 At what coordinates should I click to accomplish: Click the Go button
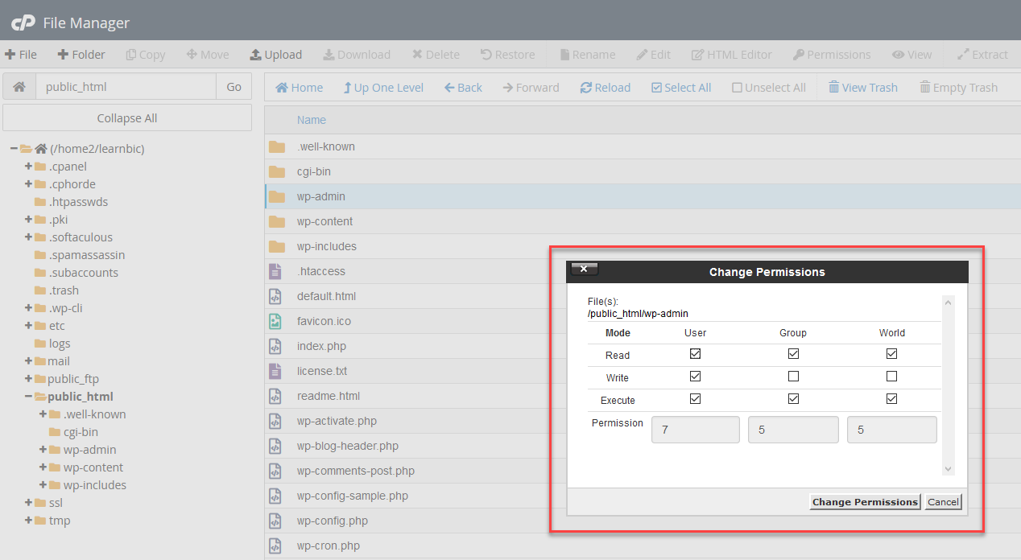(234, 87)
